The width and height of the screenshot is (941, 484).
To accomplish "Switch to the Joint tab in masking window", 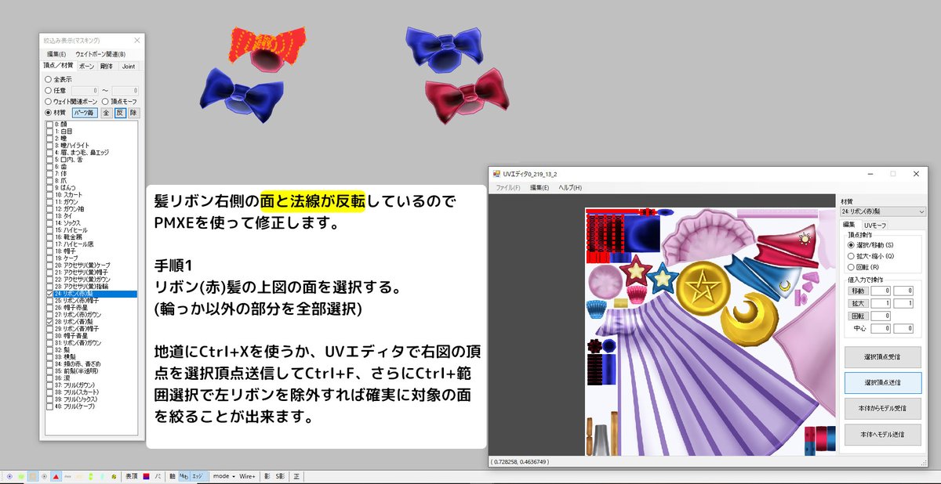I will 128,67.
